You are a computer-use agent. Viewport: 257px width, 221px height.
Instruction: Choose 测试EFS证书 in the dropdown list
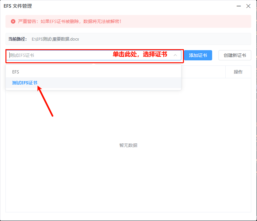pyautogui.click(x=25, y=83)
